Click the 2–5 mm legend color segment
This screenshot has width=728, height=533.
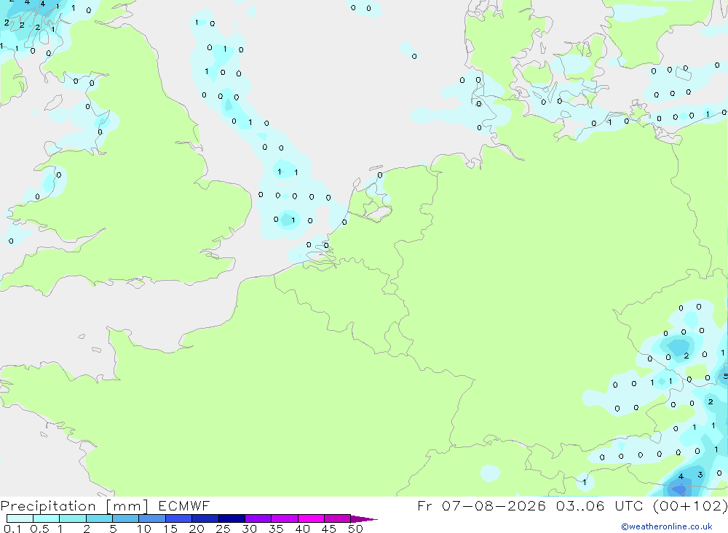[x=99, y=518]
